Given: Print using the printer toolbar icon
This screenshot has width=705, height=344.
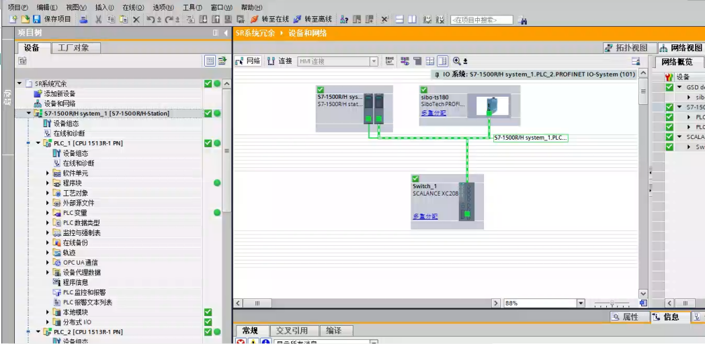Looking at the screenshot, I should pos(83,19).
